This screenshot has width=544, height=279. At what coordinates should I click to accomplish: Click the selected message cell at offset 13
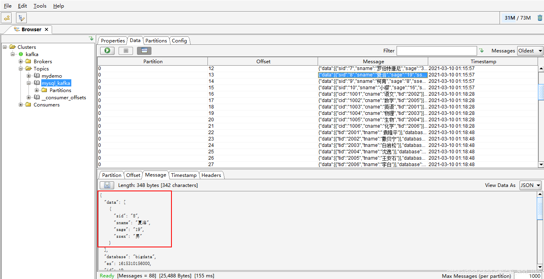[x=373, y=75]
